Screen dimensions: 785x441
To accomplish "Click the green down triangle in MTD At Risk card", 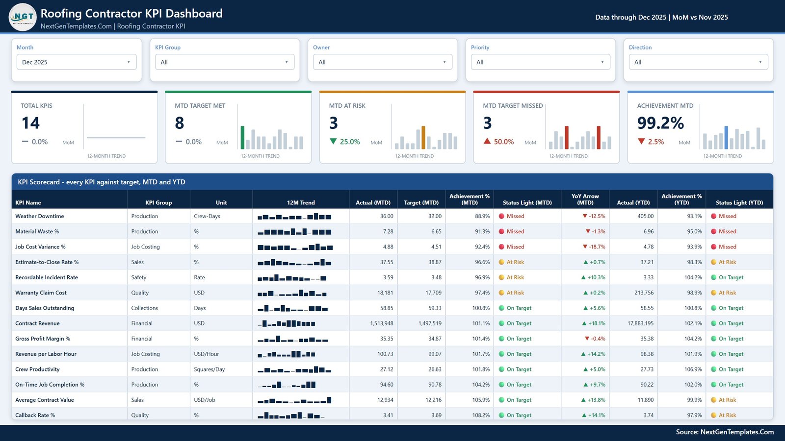I will (333, 141).
